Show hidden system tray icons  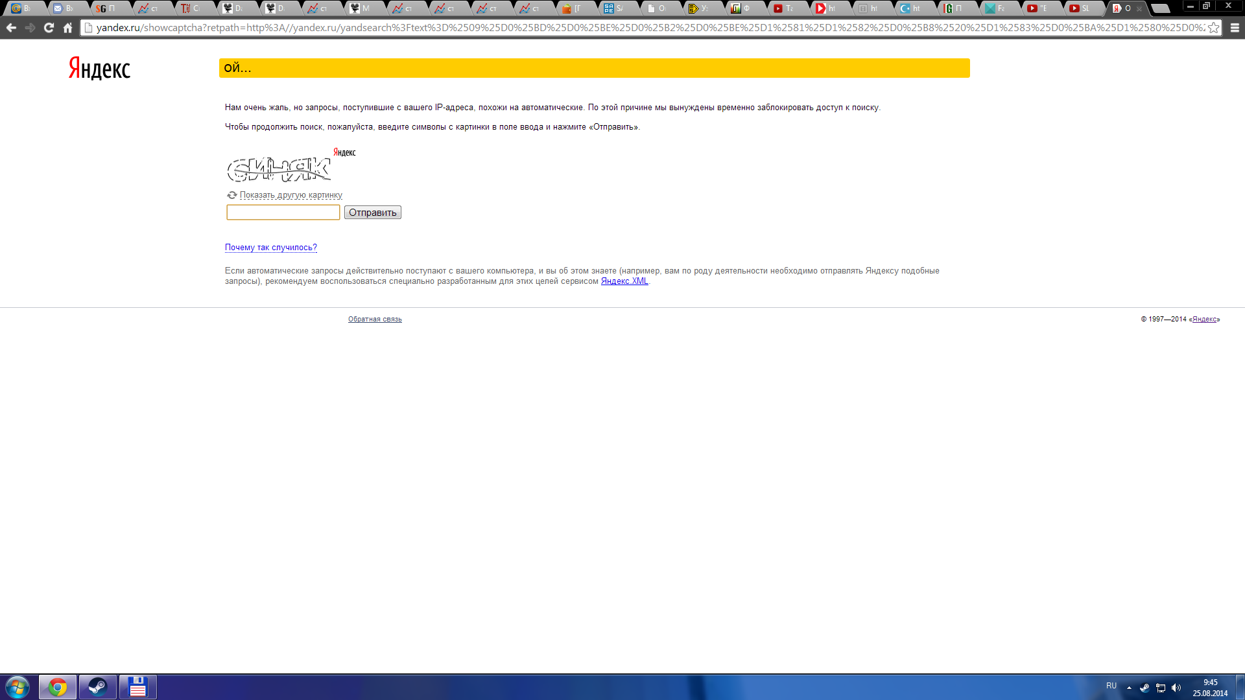coord(1129,688)
